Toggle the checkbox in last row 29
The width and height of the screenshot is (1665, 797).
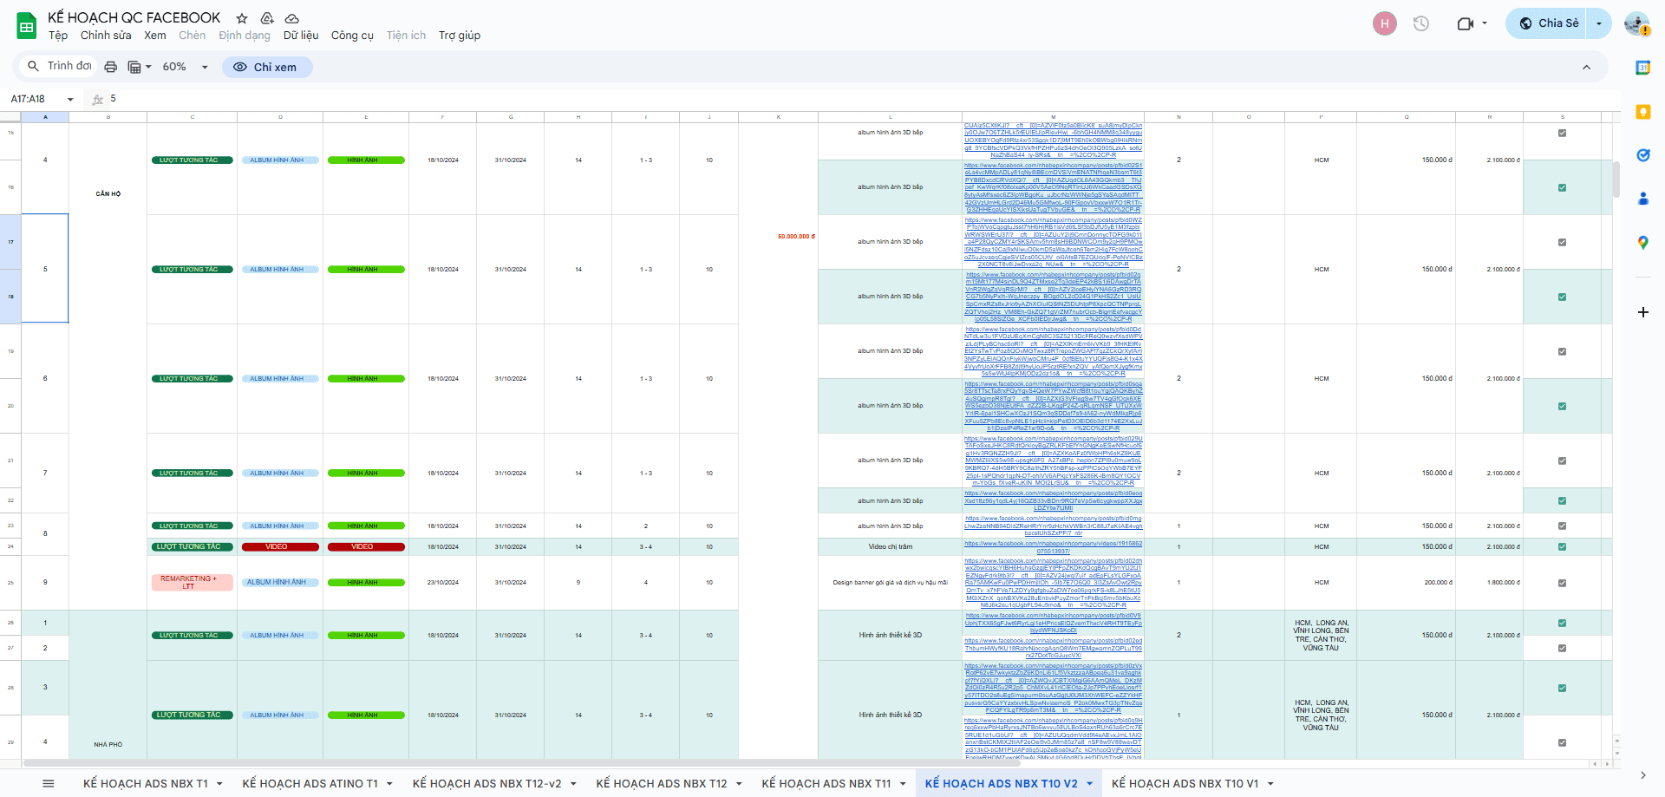click(x=1562, y=742)
